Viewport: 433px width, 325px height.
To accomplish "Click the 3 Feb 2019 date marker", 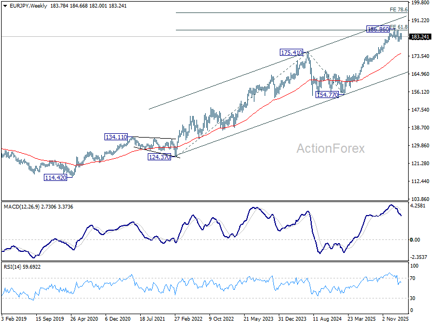I will point(14,318).
